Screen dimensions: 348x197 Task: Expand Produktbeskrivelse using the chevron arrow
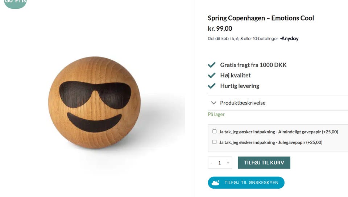[x=214, y=103]
